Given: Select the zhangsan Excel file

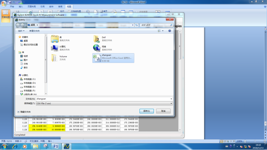Looking at the screenshot, I should click(113, 58).
